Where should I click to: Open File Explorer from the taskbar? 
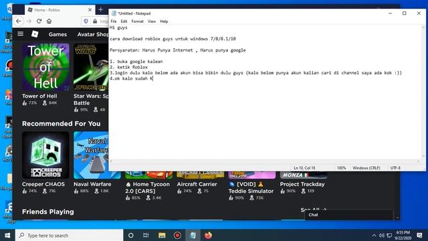click(x=162, y=235)
